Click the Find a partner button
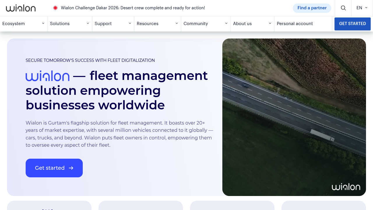This screenshot has width=373, height=210. [x=312, y=8]
